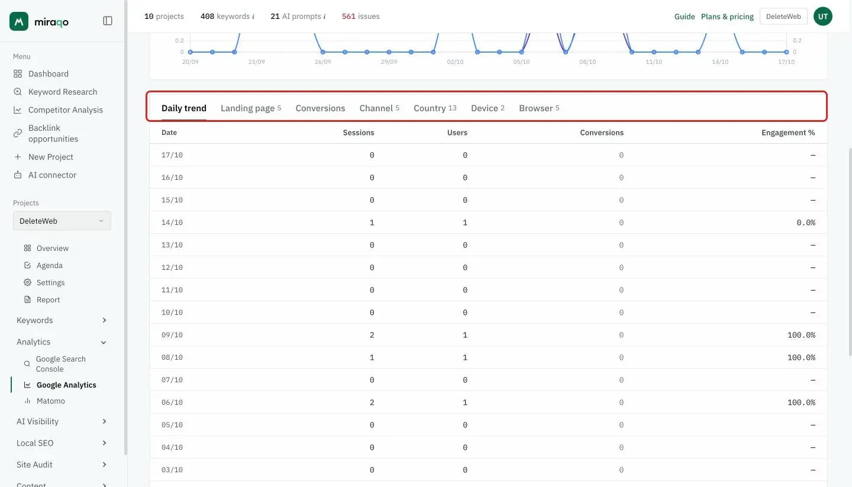Screen dimensions: 852x487
Task: Click the 561 issues counter
Action: click(361, 17)
